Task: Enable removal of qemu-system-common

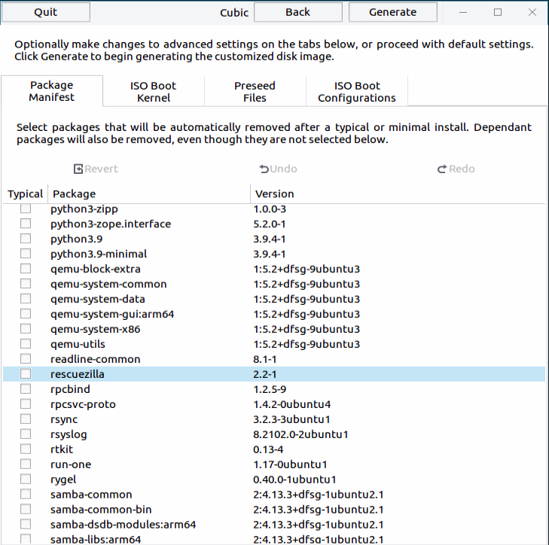Action: click(26, 284)
